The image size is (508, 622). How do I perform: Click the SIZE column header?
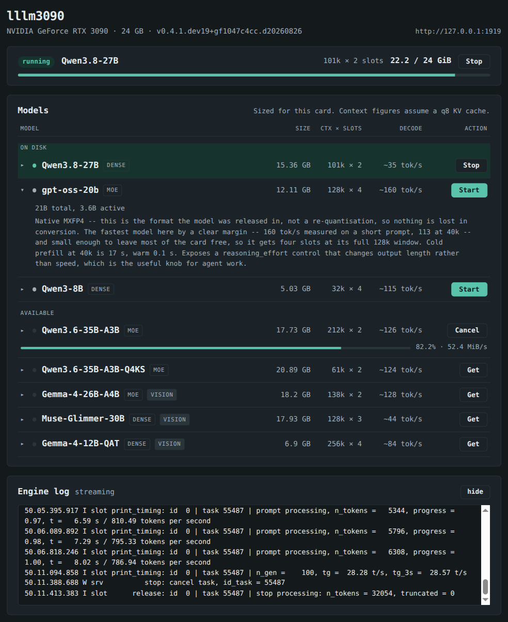coord(303,128)
